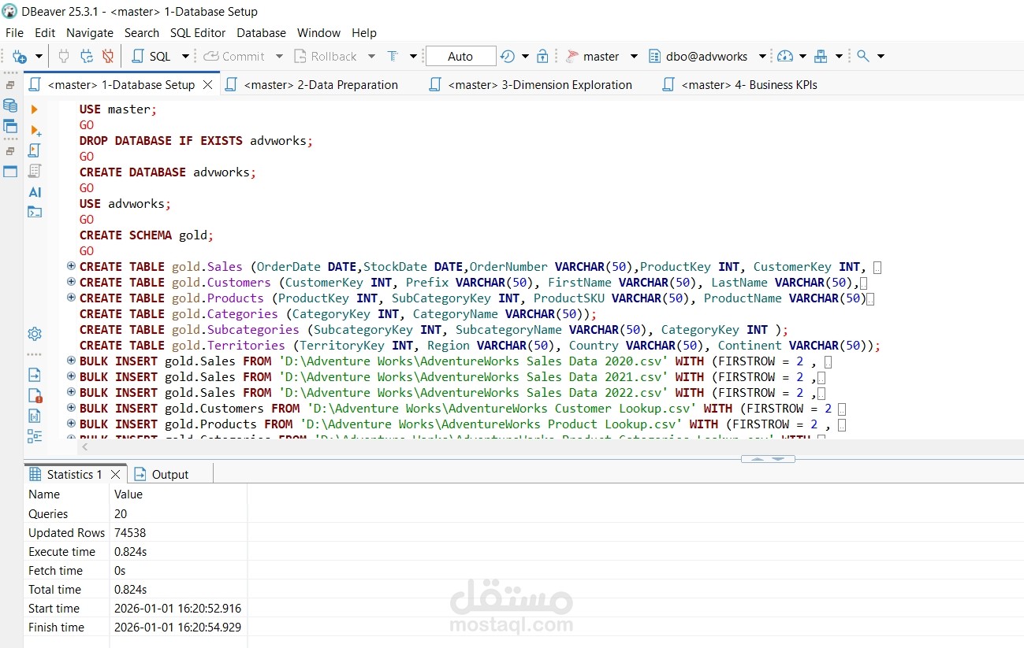Click the Invalidate/Reconnect toolbar icon
The width and height of the screenshot is (1024, 648).
87,56
